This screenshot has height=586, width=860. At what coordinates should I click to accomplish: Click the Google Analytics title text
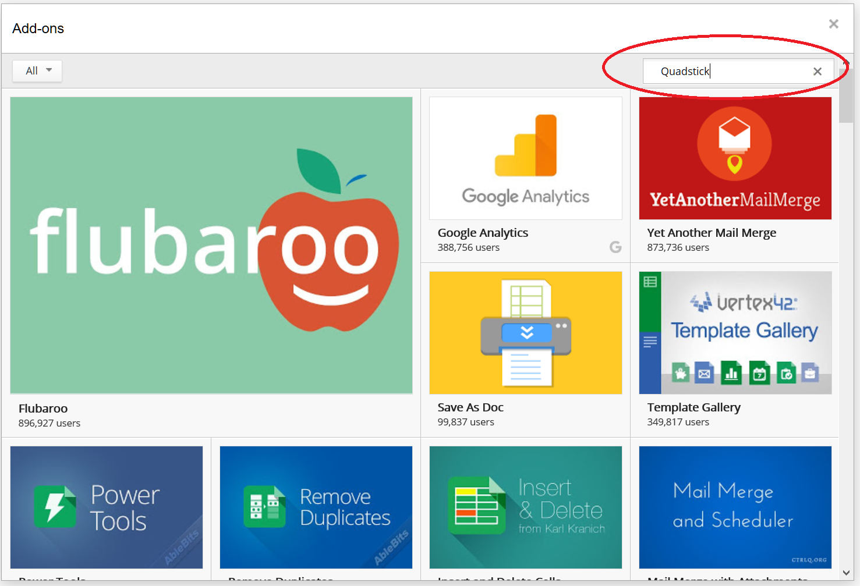pyautogui.click(x=483, y=233)
